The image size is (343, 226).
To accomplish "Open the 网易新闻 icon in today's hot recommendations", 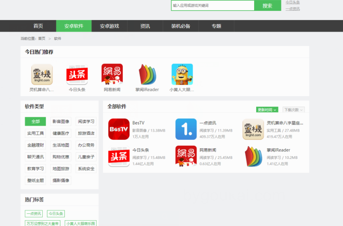I will click(112, 74).
